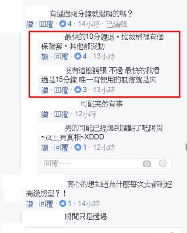The image size is (187, 233).
Task: Click the 回覆…… reply input field
Action: [x=106, y=164]
